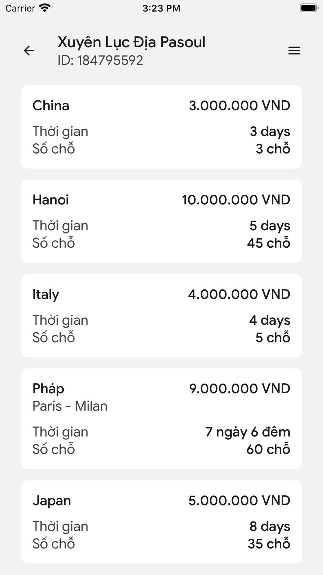Select the Japan tour card

[x=161, y=522]
